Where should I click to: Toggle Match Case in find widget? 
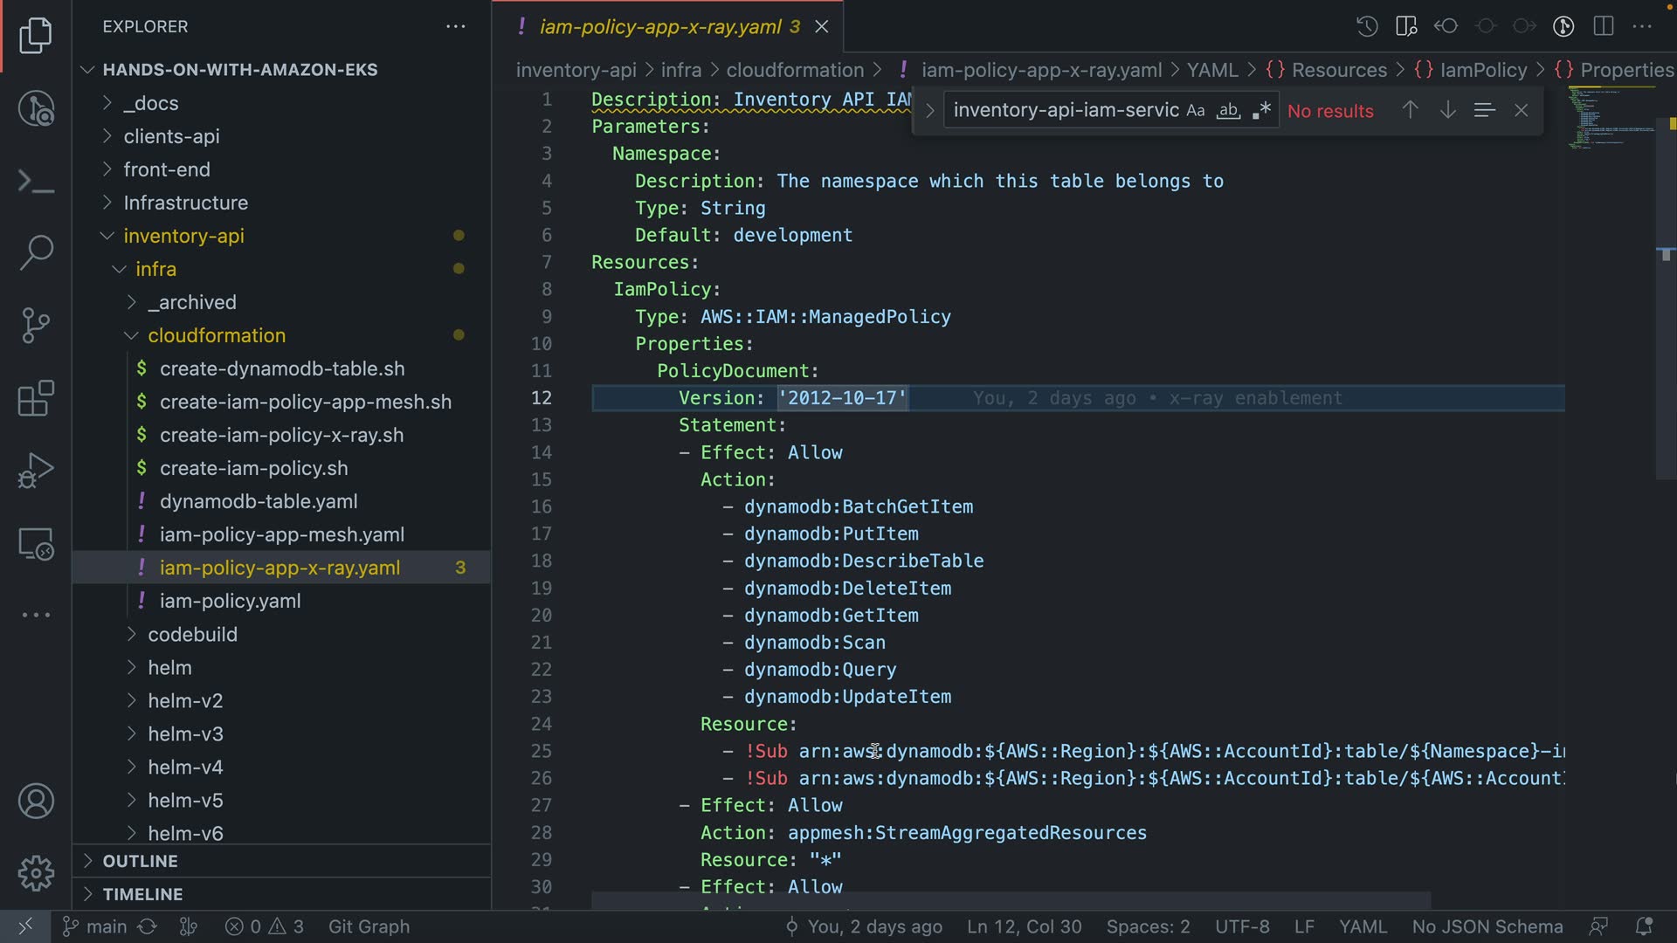(1196, 111)
